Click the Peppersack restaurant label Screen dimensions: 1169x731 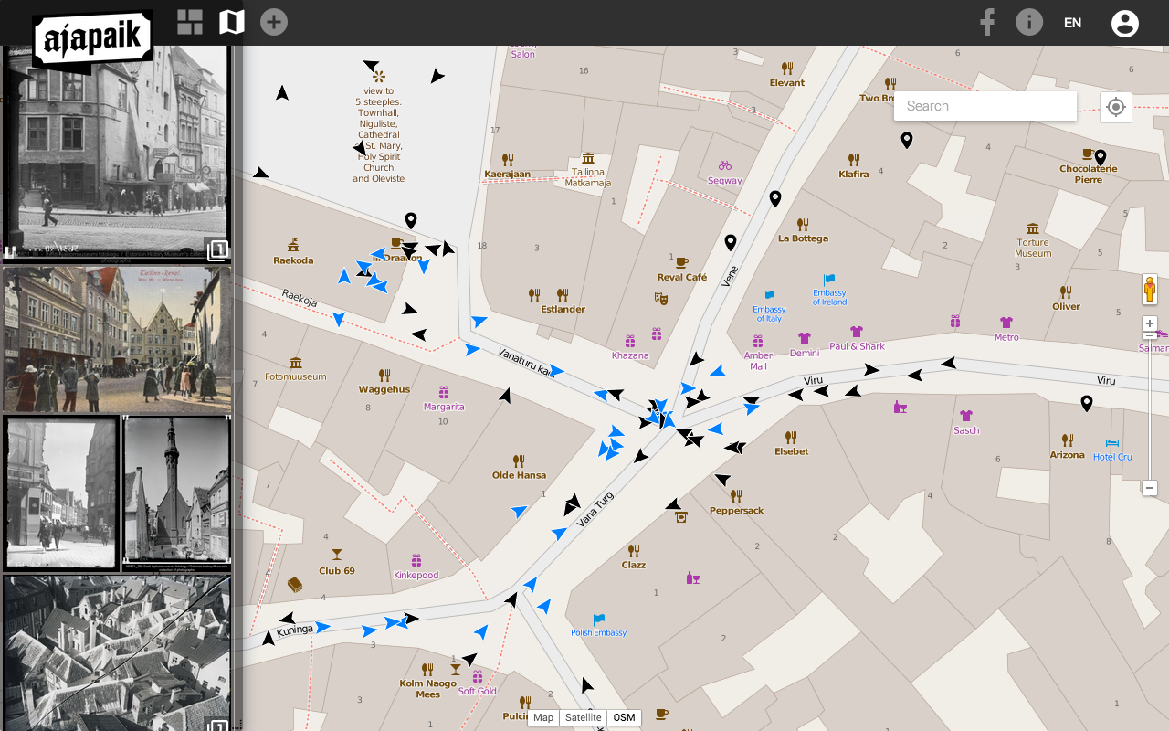coord(736,511)
